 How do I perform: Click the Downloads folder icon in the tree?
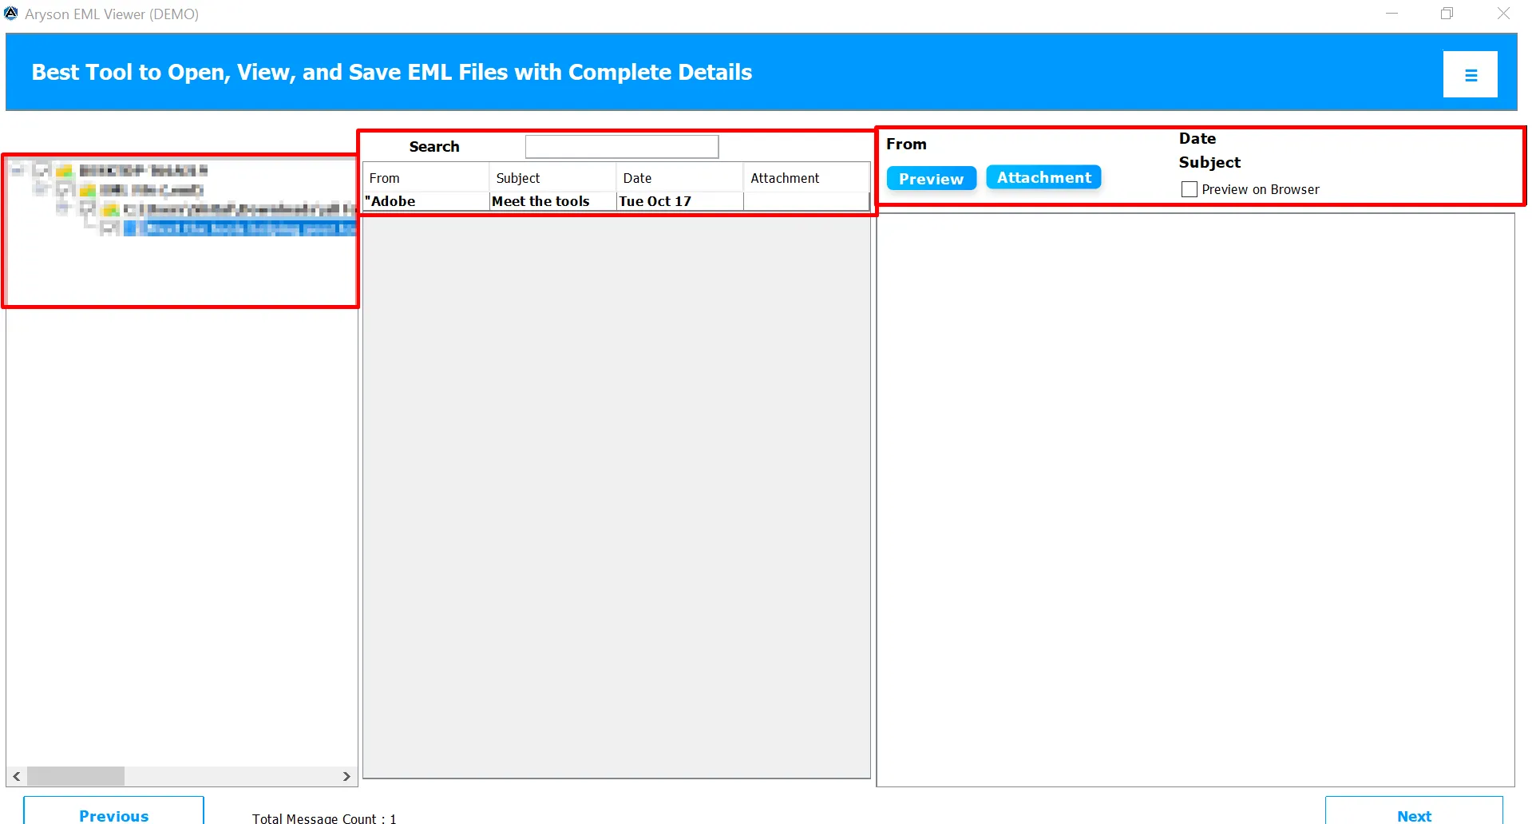click(x=110, y=209)
